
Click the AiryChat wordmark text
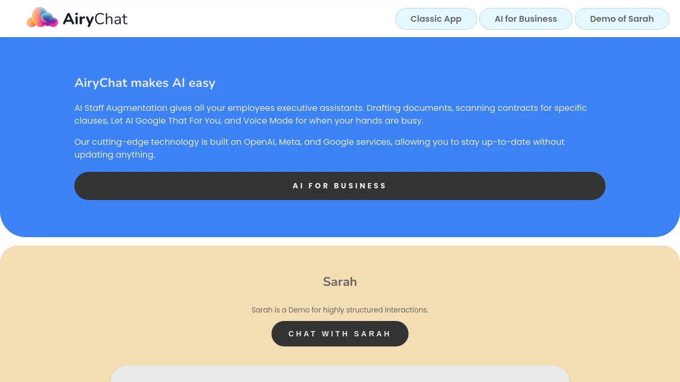click(95, 19)
